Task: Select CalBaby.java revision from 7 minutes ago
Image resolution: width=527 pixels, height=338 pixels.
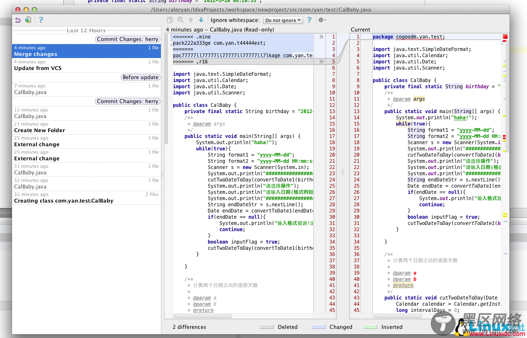Action: coord(86,89)
